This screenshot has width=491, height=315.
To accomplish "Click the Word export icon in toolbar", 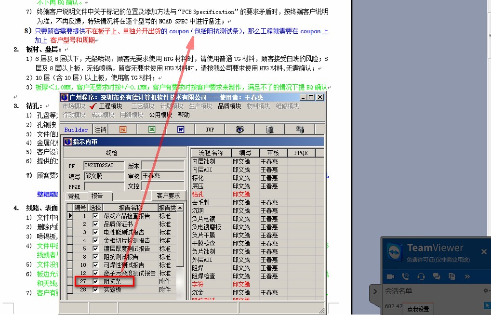I will pyautogui.click(x=181, y=129).
